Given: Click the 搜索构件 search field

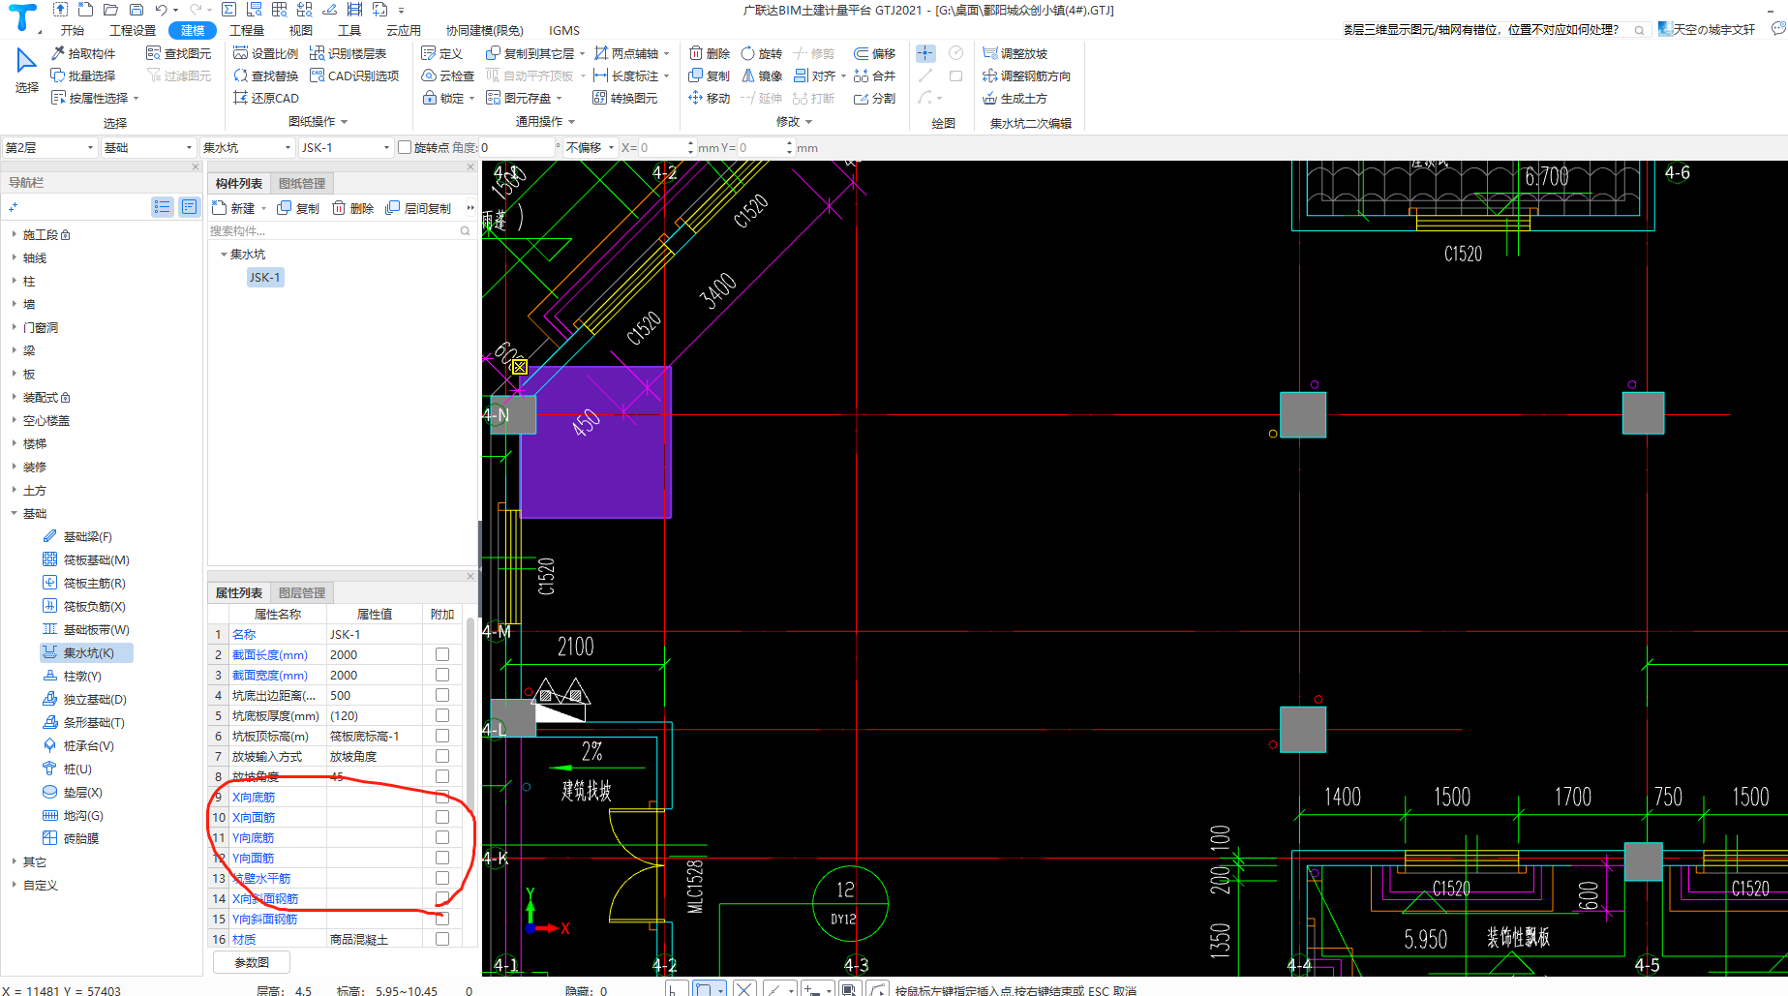Looking at the screenshot, I should click(341, 230).
